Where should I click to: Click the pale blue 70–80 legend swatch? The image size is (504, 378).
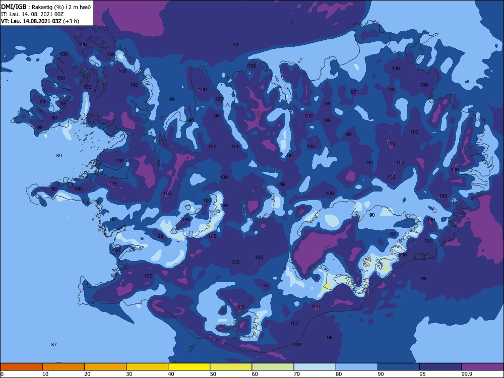pos(314,367)
